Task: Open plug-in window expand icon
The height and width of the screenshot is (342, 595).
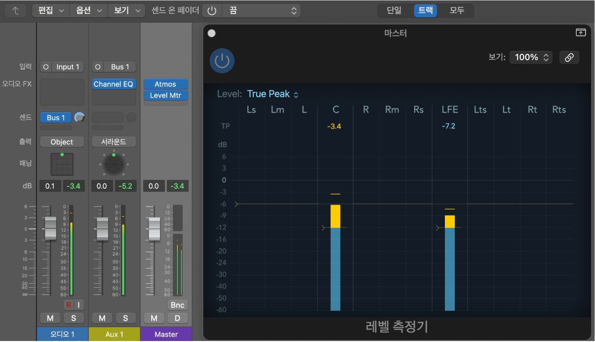Action: [581, 33]
